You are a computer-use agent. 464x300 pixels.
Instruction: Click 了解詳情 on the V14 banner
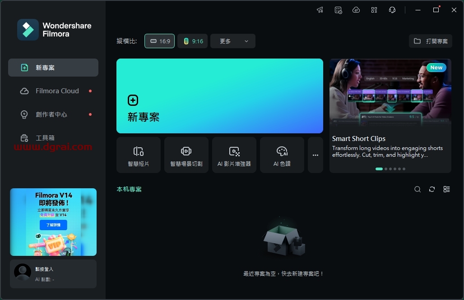(x=53, y=225)
